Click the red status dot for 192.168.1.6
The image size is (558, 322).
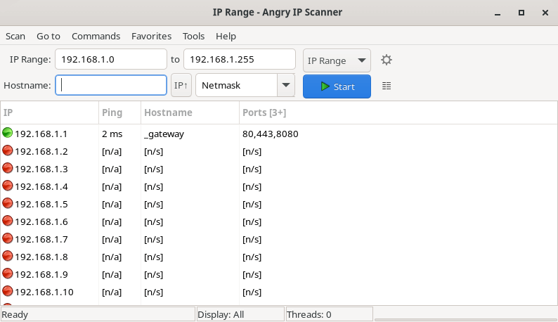coord(7,221)
